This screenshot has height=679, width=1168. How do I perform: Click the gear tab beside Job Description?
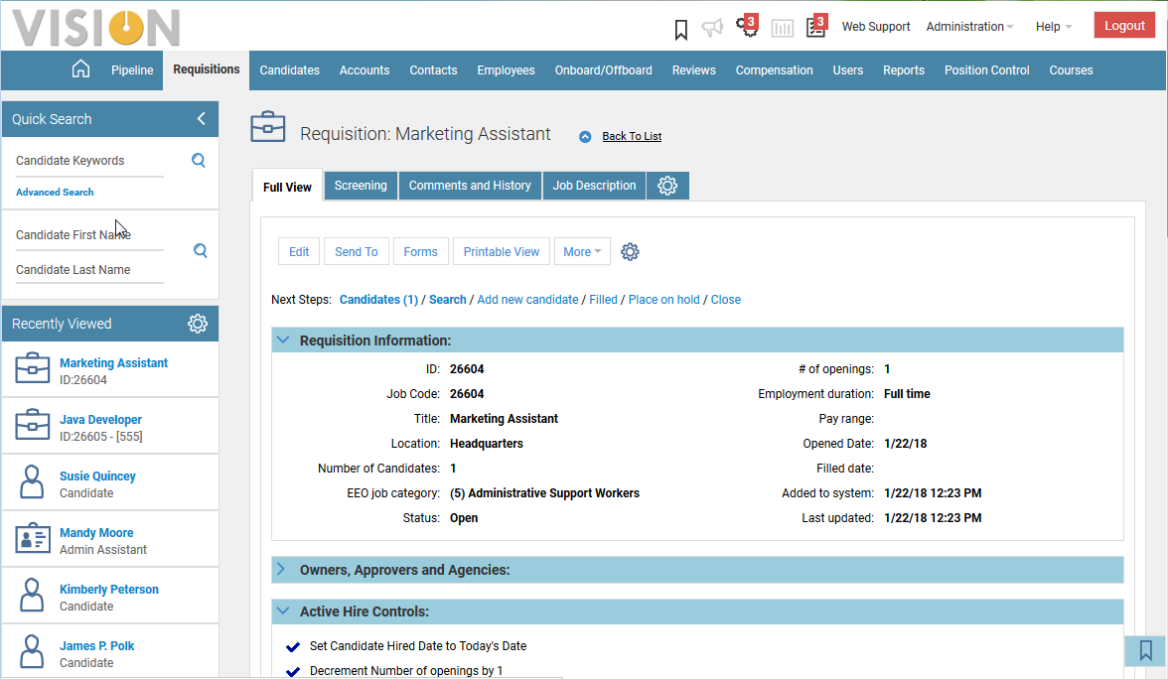tap(667, 186)
